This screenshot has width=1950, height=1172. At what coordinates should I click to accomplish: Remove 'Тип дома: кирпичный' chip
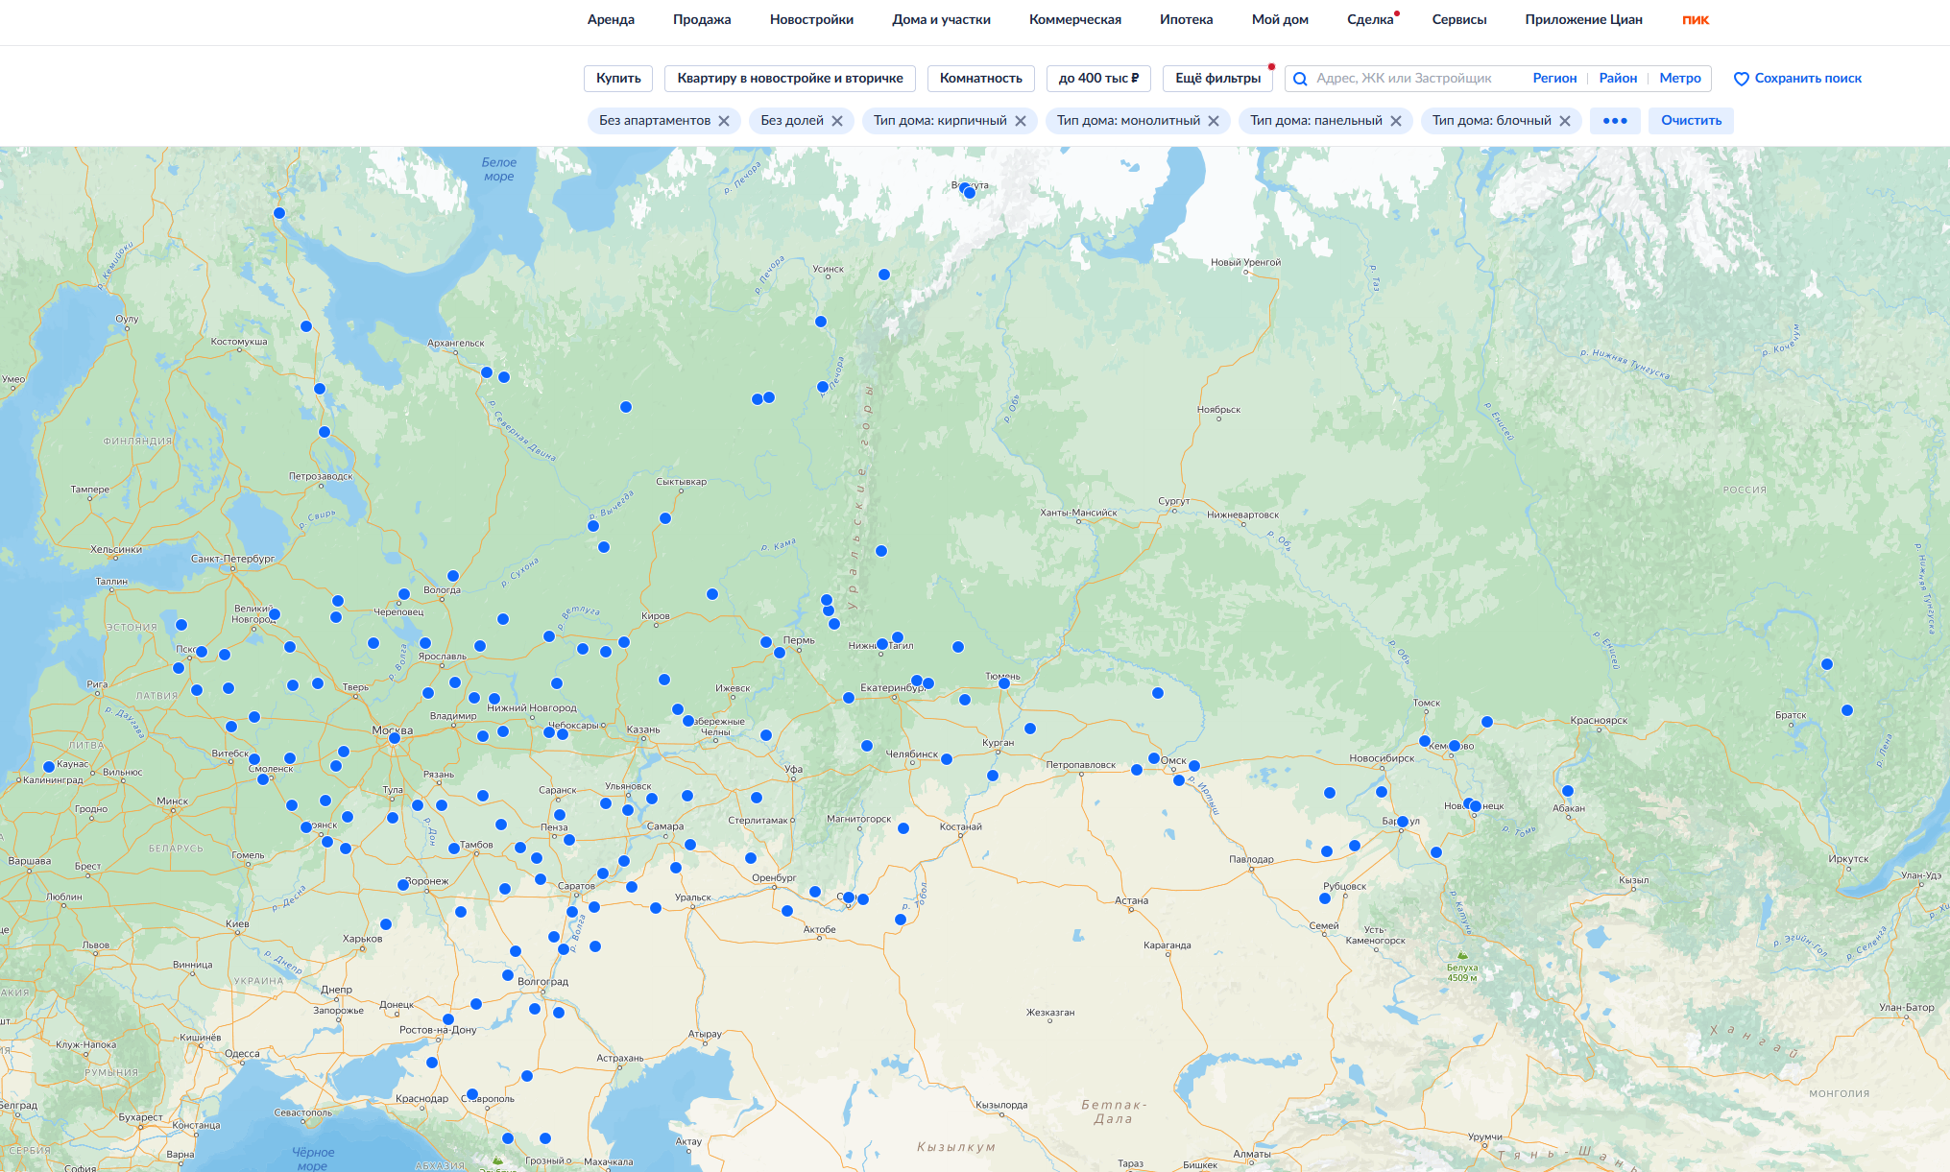click(1021, 121)
